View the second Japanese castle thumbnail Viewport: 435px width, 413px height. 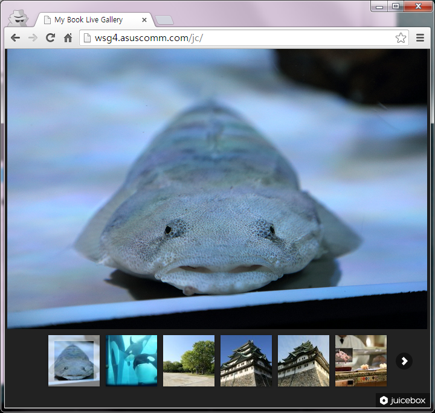pos(303,360)
